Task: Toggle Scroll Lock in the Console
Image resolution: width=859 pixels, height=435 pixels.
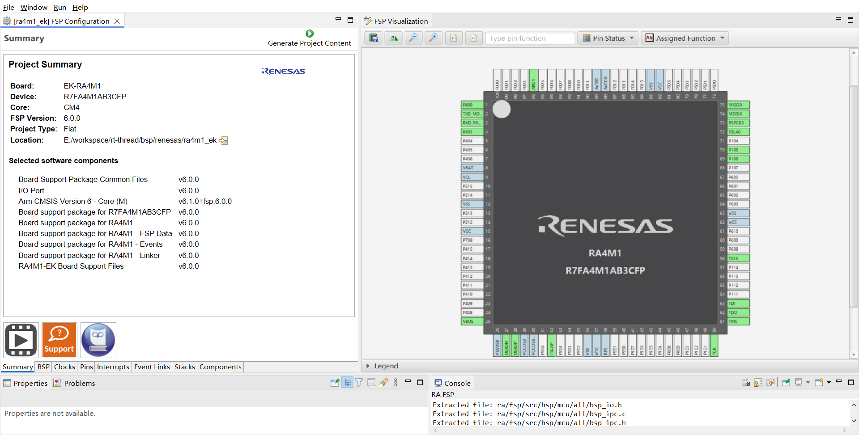Action: 758,383
